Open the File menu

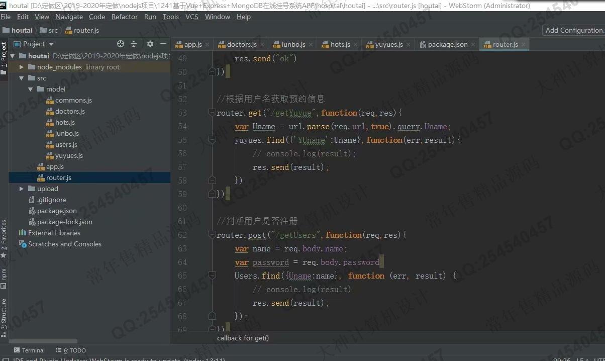pos(6,17)
